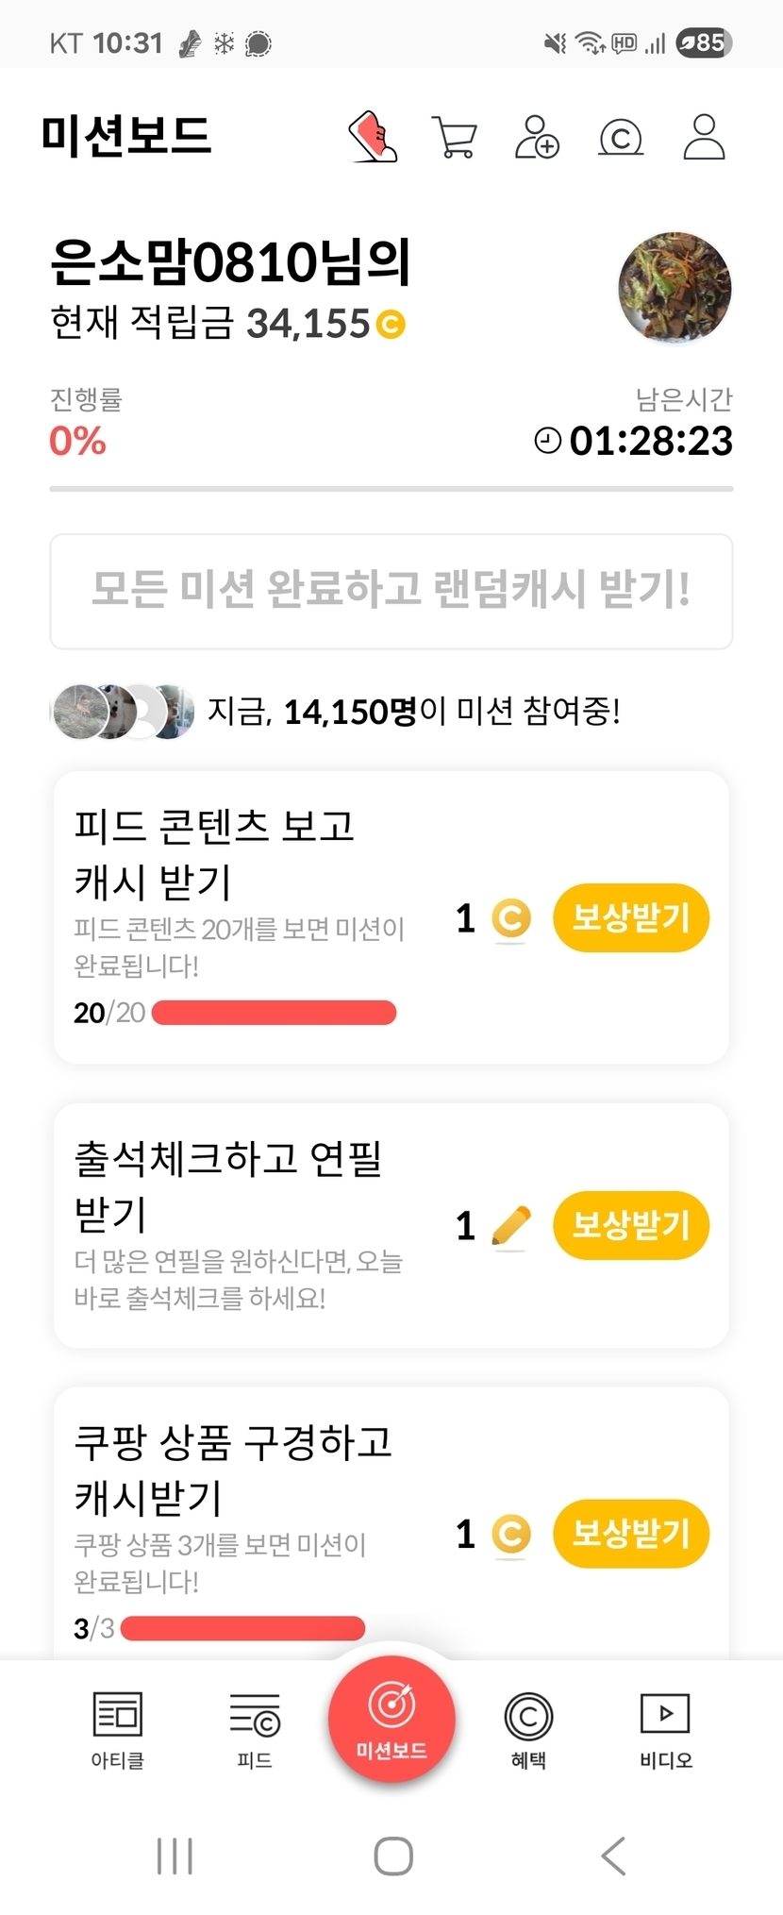Open the cash coin icon in header
This screenshot has width=783, height=1915.
[x=621, y=138]
